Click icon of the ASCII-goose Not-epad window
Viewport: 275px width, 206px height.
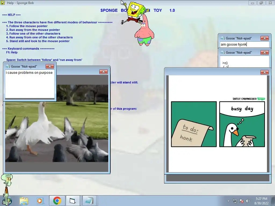coord(223,52)
